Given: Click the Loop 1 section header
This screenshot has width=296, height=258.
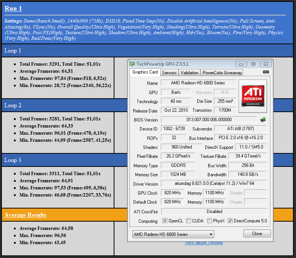Looking at the screenshot, I should pos(147,51).
